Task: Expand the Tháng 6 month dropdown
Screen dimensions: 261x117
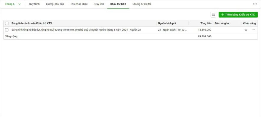Action: pos(13,4)
